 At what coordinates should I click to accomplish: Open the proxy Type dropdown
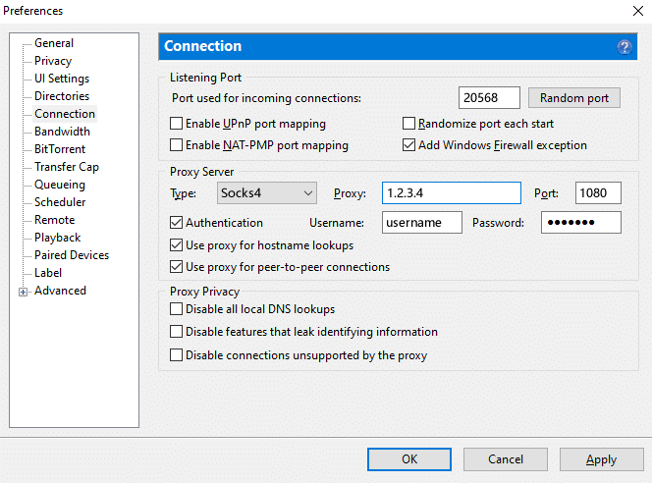tap(267, 192)
